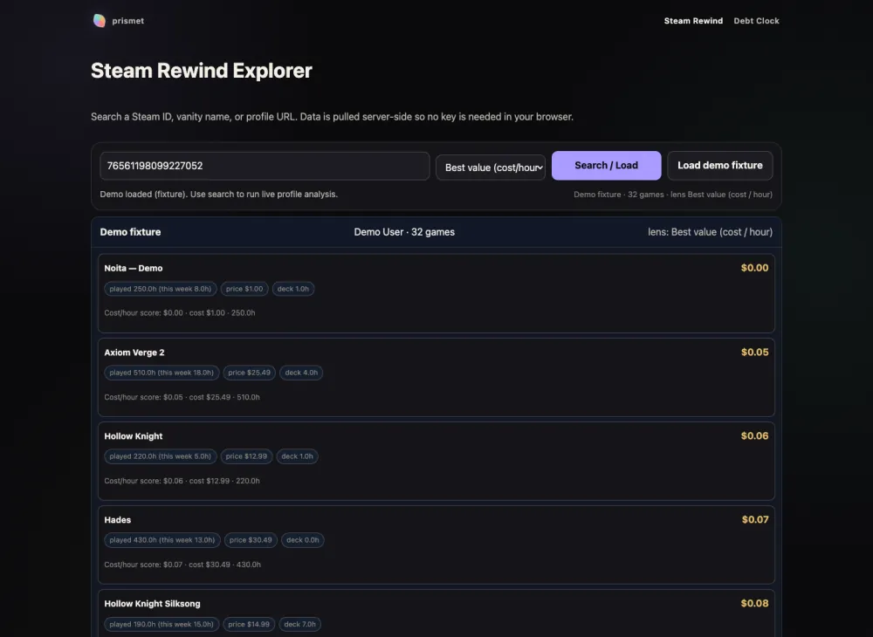Open the prismet home link
The image size is (873, 637).
[119, 21]
